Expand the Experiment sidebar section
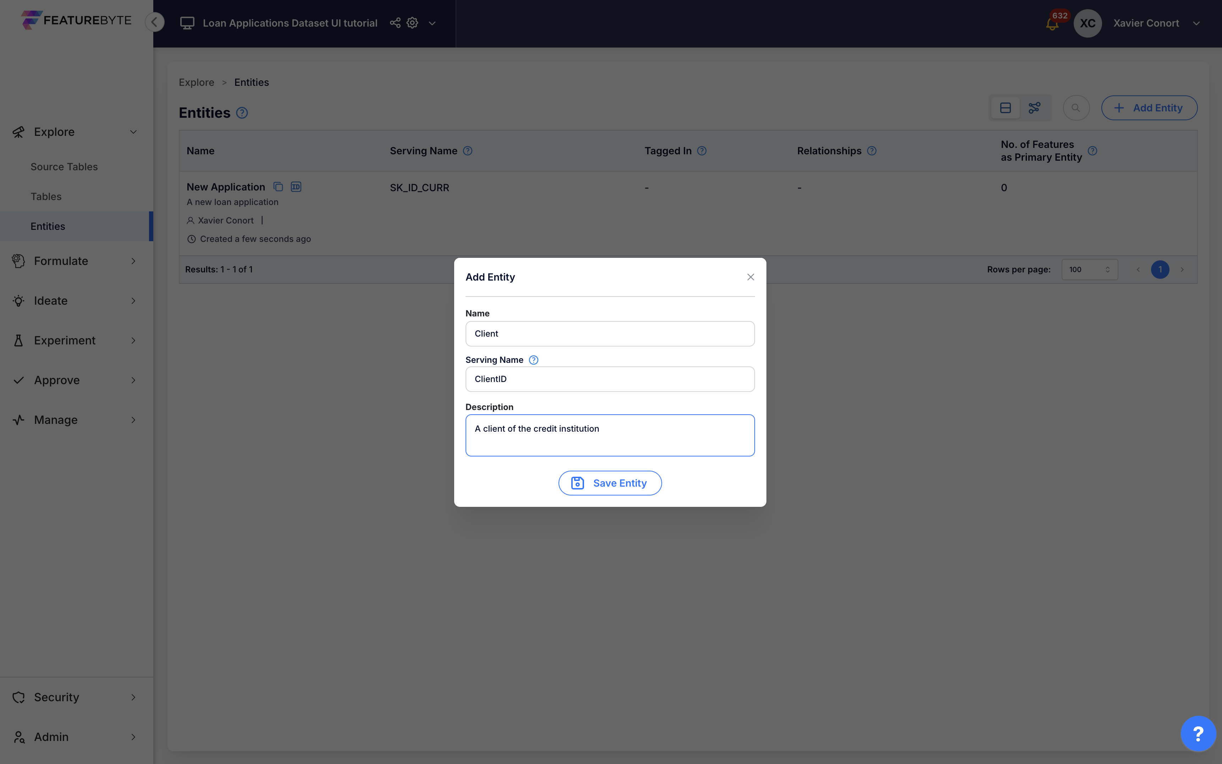 [x=133, y=341]
